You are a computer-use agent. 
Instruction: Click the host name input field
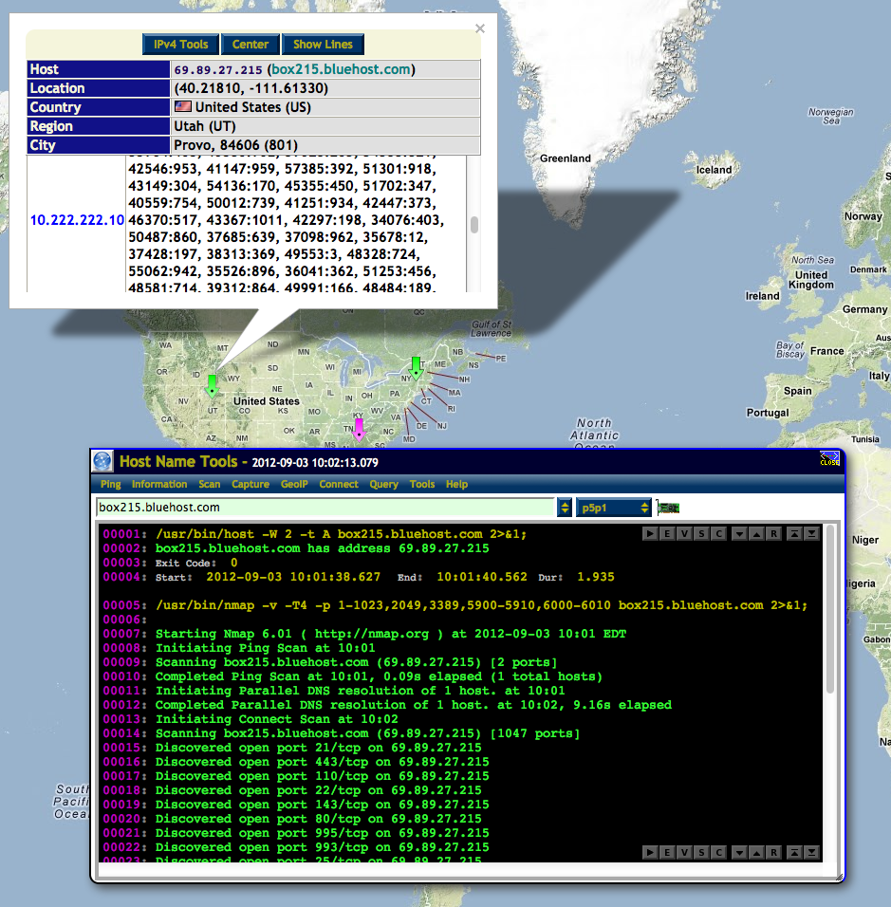(325, 508)
